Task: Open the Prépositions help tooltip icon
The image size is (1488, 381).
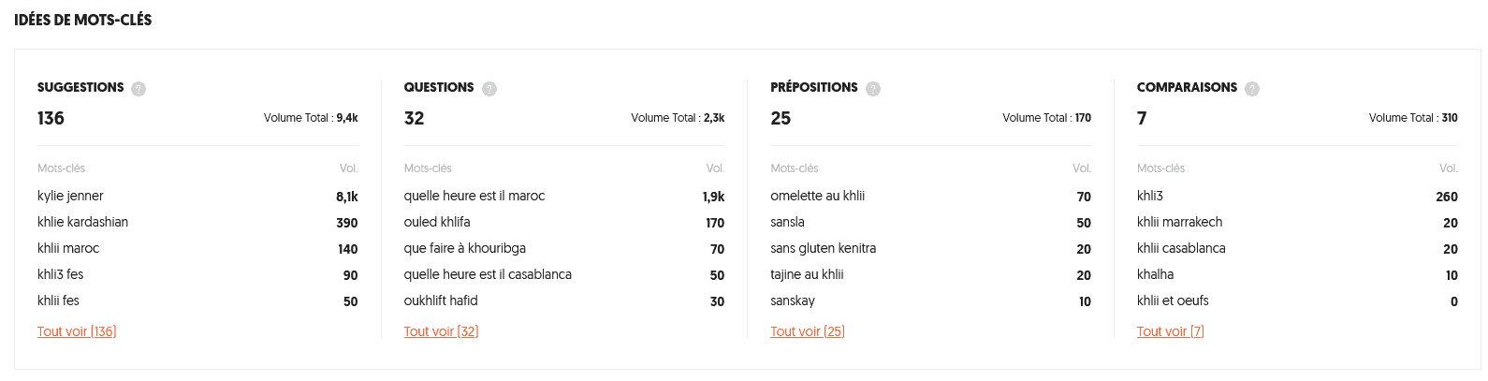Action: 873,89
